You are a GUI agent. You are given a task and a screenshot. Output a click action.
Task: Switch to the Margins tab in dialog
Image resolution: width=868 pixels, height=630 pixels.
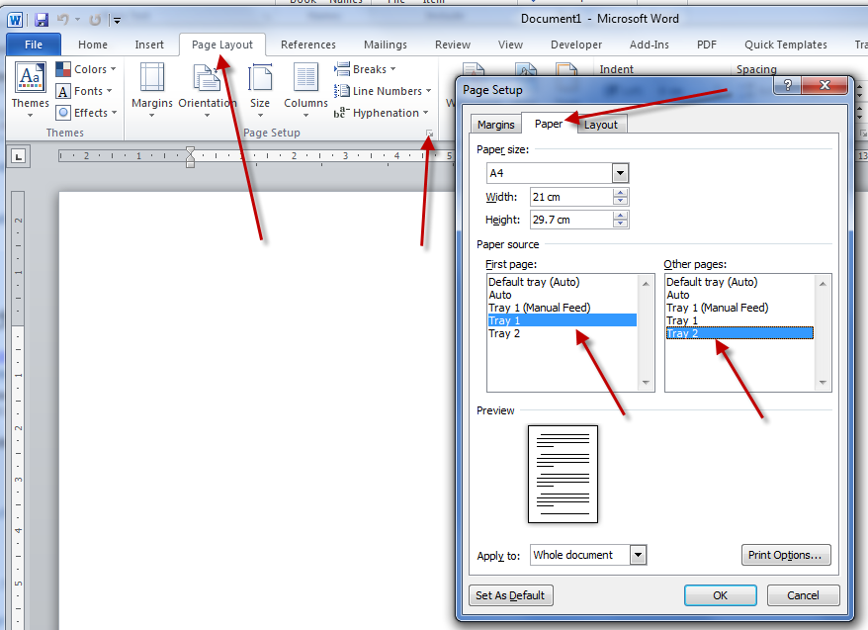(495, 125)
